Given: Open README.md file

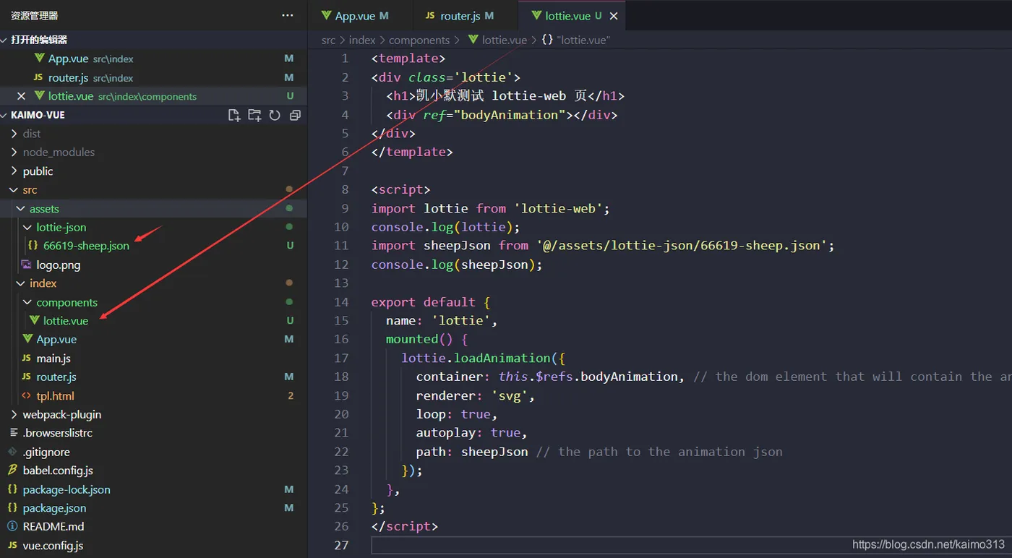Looking at the screenshot, I should (53, 527).
